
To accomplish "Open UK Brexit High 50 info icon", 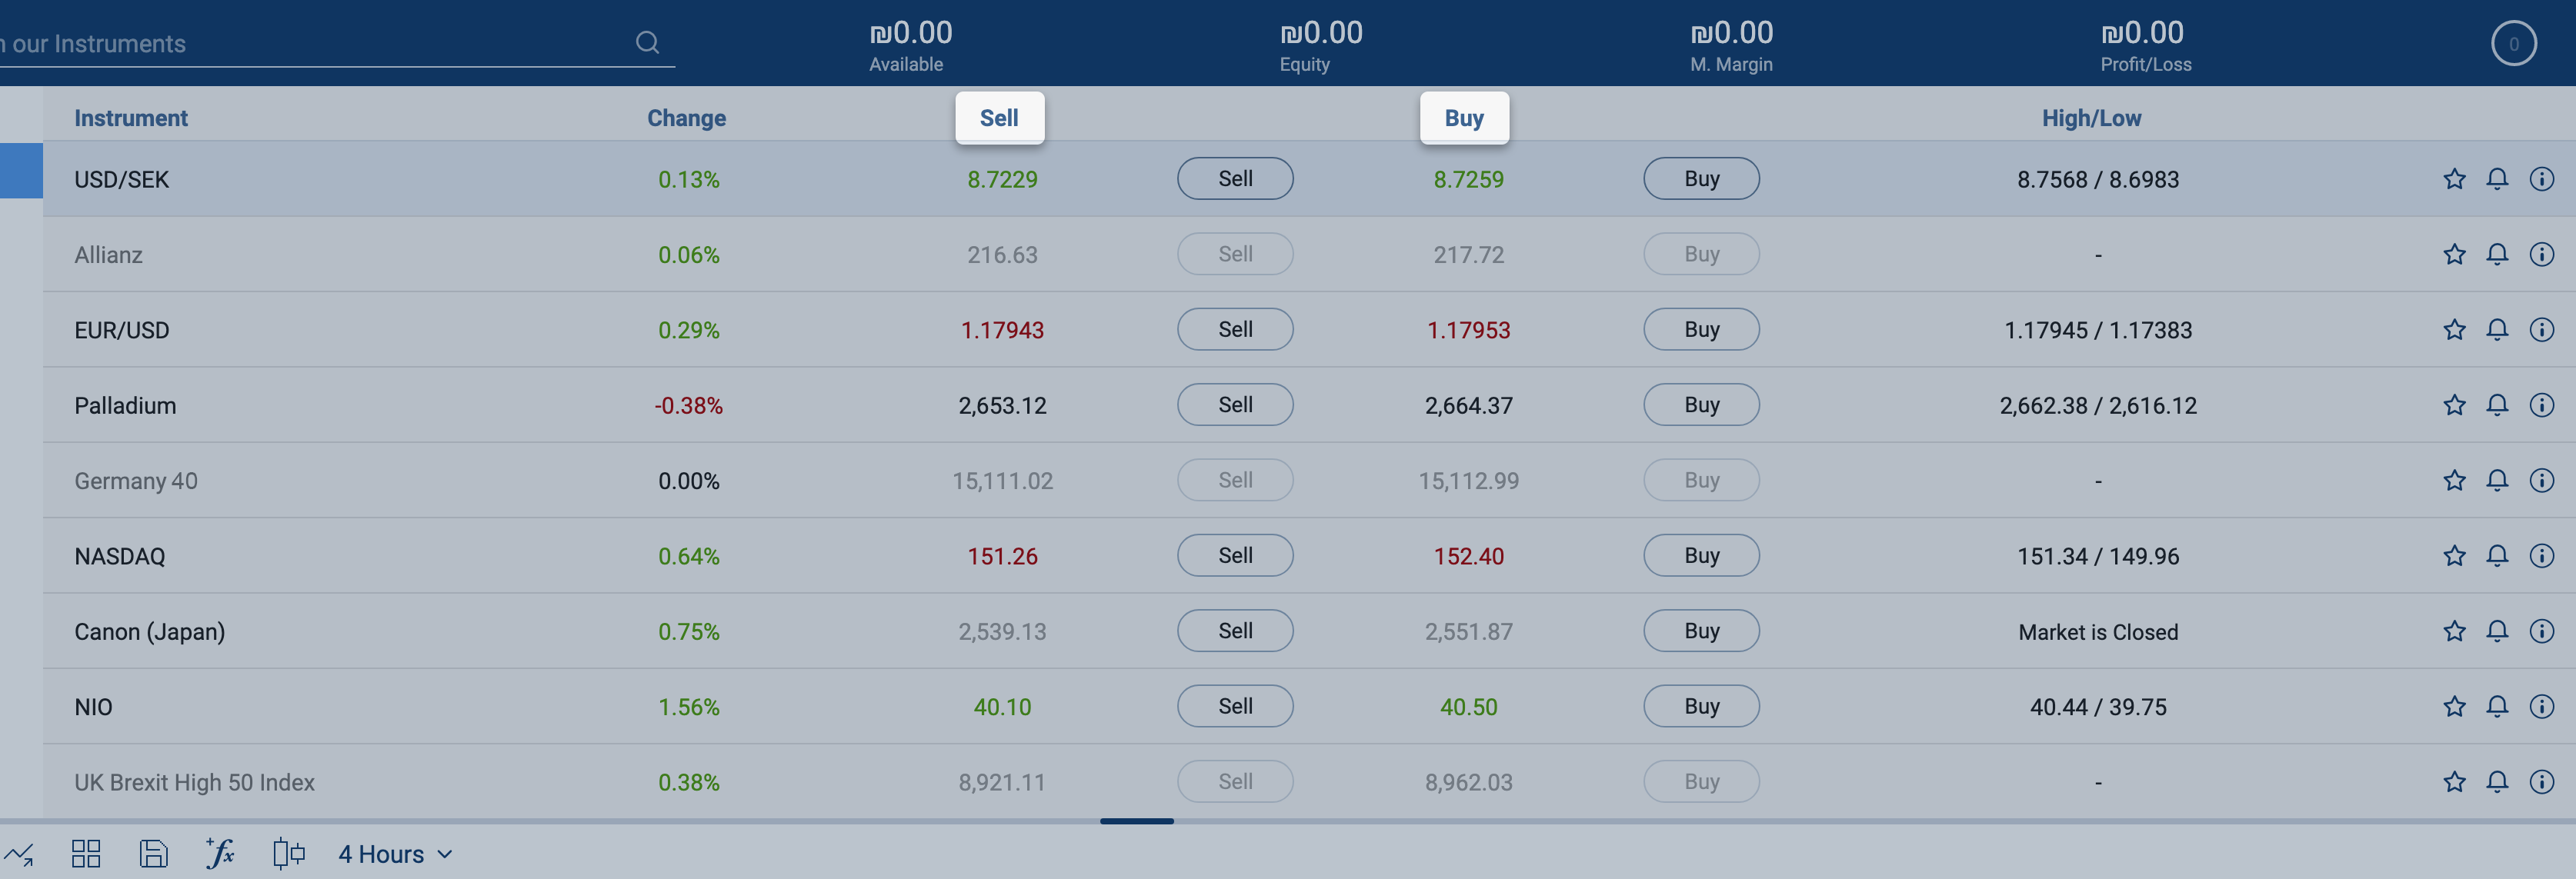I will coord(2541,781).
